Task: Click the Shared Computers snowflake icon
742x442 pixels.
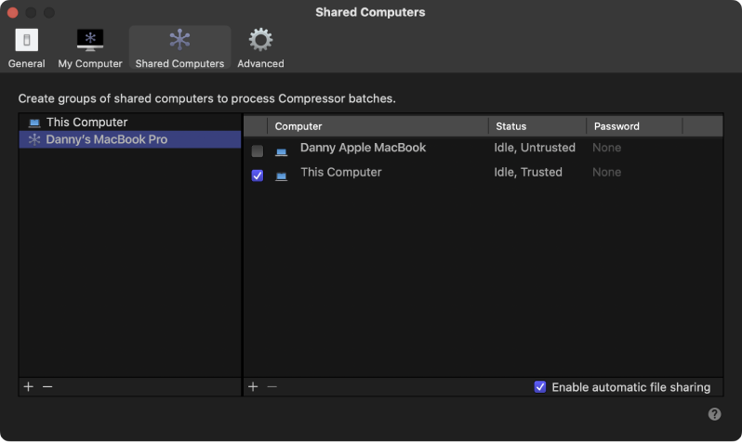Action: [x=179, y=40]
